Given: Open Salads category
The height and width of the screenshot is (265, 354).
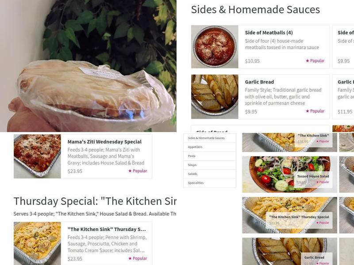Looking at the screenshot, I should pos(210,174).
